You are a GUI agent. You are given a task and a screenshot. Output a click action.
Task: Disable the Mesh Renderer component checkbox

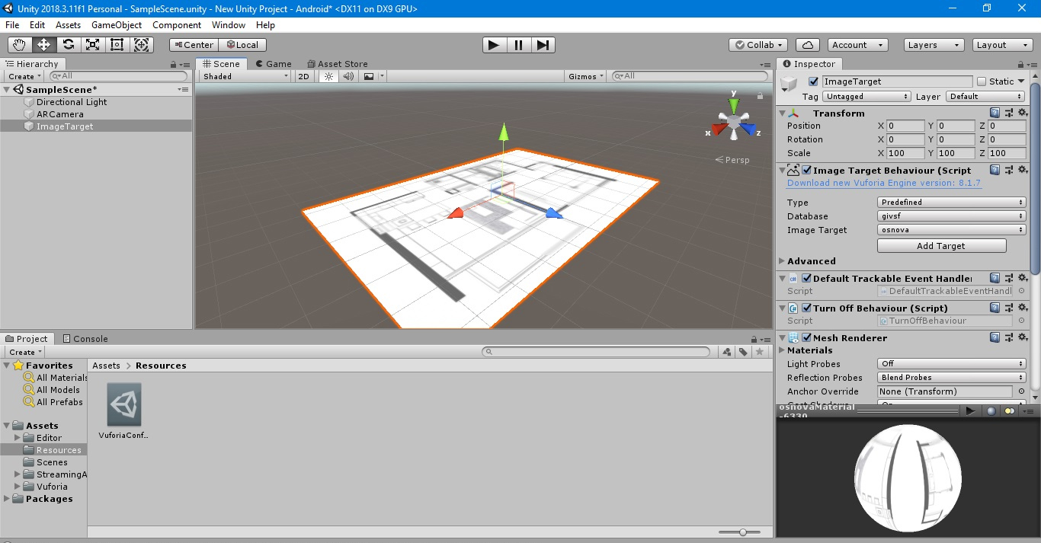[x=806, y=337]
